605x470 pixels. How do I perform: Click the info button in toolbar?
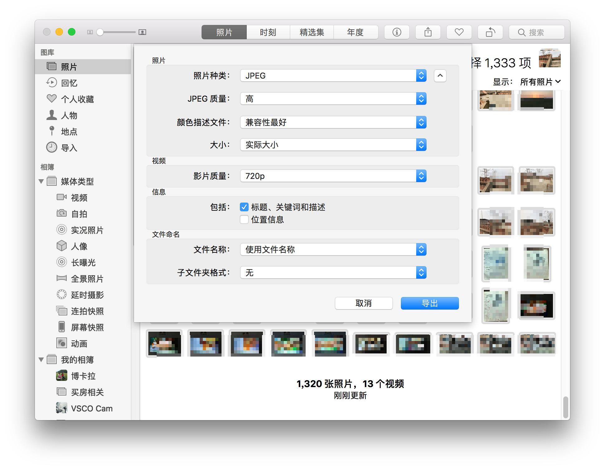(x=397, y=32)
